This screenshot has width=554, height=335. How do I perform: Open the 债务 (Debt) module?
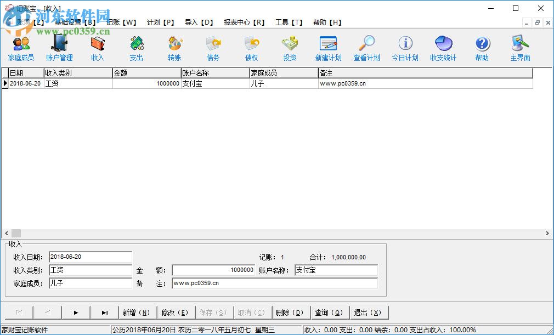pyautogui.click(x=213, y=47)
